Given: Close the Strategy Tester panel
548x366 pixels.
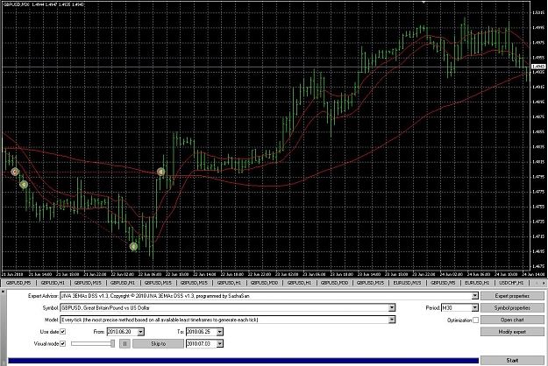Looking at the screenshot, I should click(3, 292).
